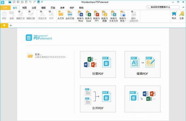
Task: Click 转换为 Word in the ribbon
Action: (80, 17)
